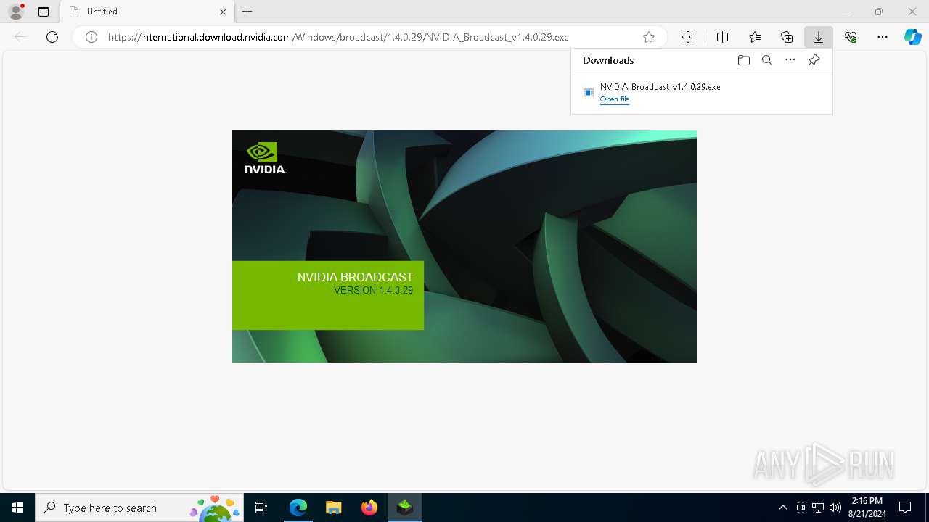Image resolution: width=929 pixels, height=522 pixels.
Task: Show hidden system tray icons
Action: (x=782, y=507)
